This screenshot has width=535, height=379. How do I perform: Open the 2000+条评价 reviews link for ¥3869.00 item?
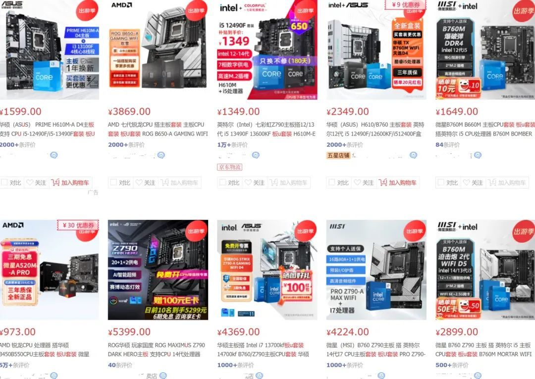tap(126, 145)
